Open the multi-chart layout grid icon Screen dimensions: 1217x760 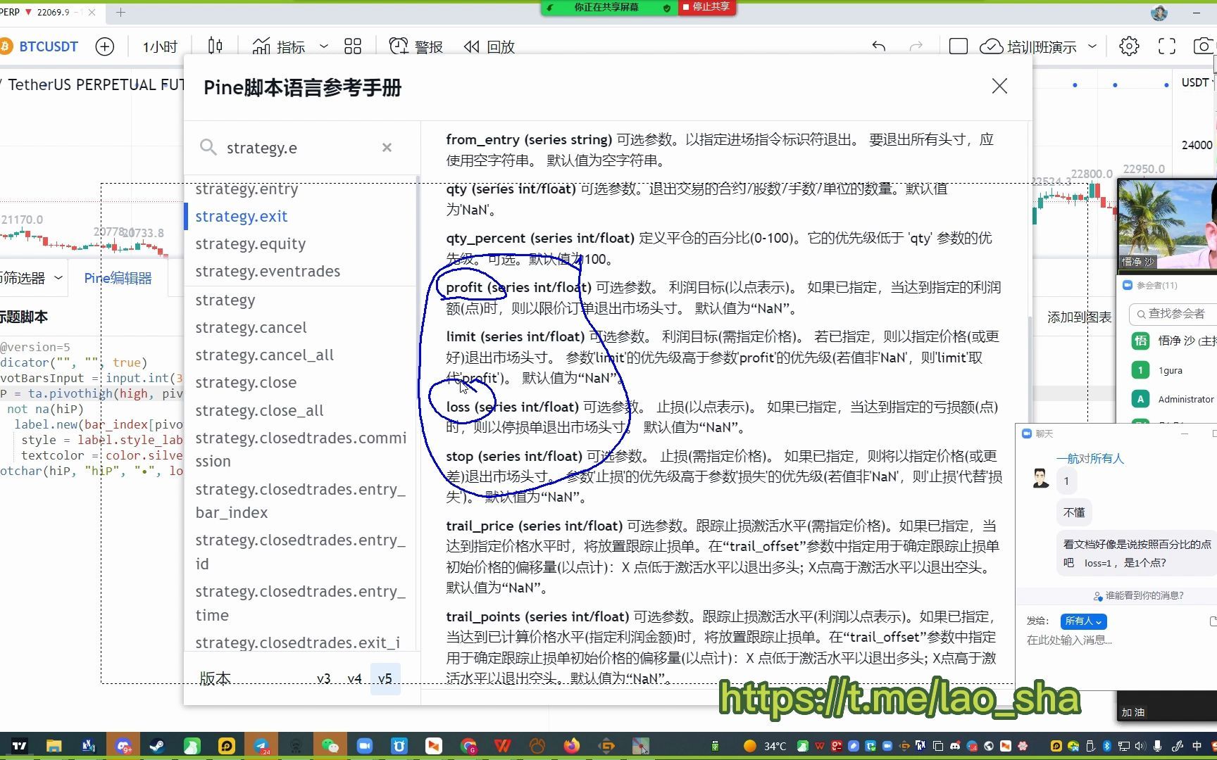click(352, 46)
